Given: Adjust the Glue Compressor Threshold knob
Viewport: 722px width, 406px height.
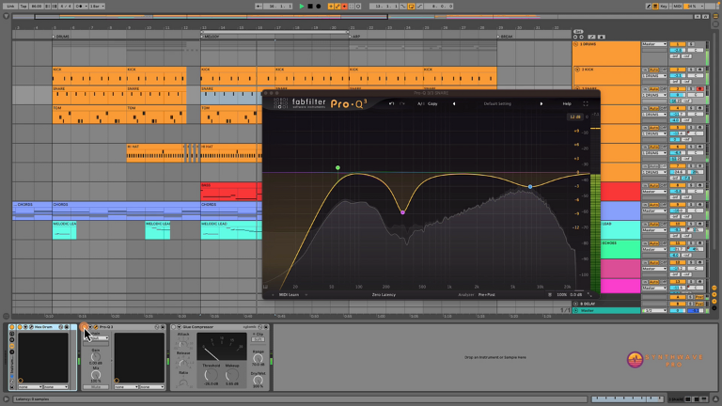Looking at the screenshot, I should coord(211,375).
